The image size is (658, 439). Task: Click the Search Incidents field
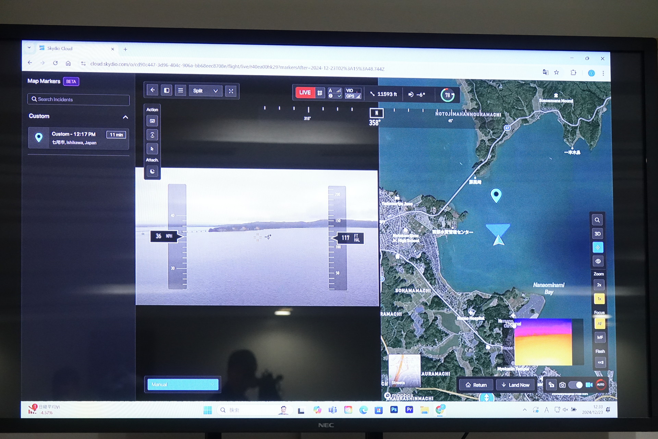click(x=78, y=99)
